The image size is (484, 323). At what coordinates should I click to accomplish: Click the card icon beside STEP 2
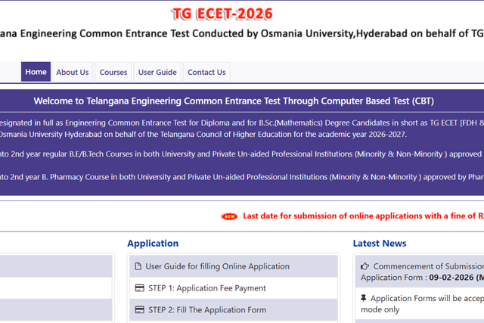click(139, 309)
